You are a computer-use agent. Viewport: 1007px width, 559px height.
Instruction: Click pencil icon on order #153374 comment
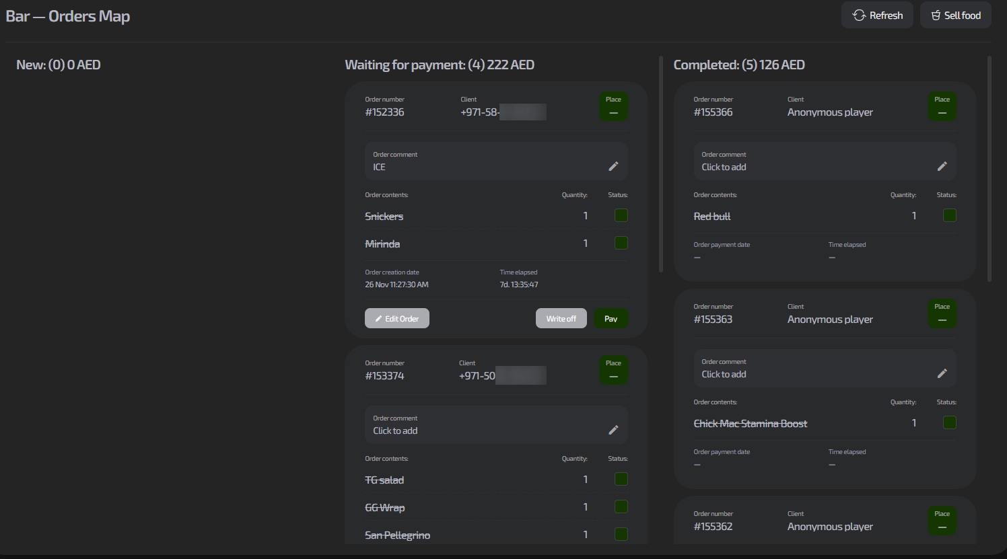coord(613,430)
